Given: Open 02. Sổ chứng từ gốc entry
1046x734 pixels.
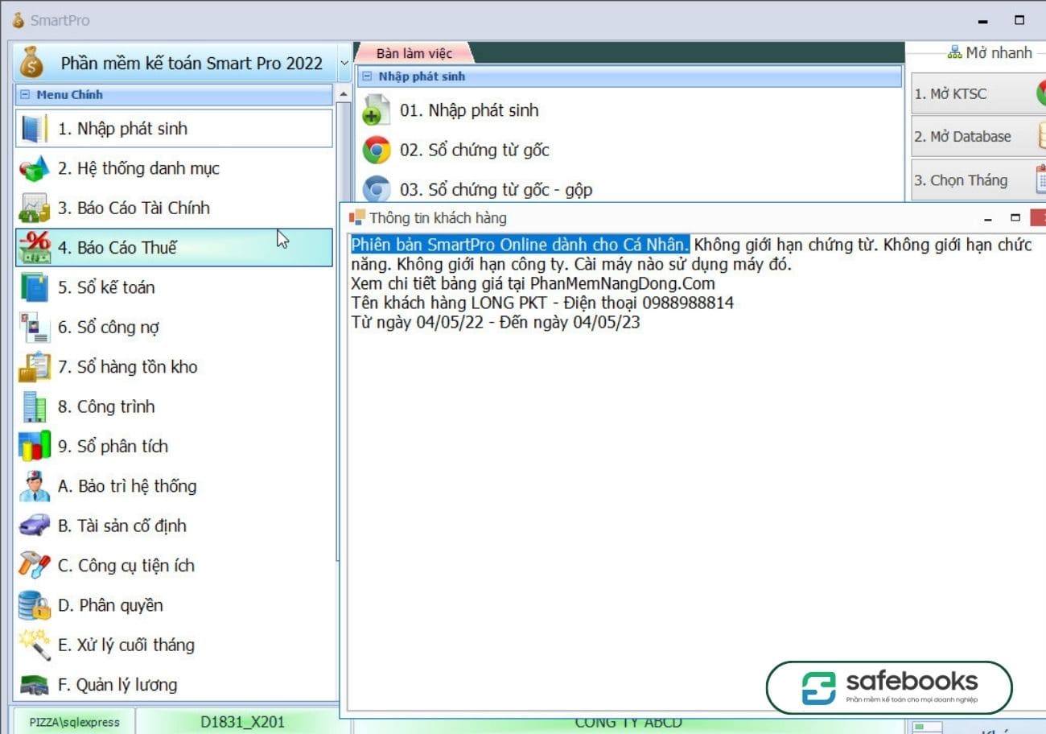Looking at the screenshot, I should [x=475, y=150].
